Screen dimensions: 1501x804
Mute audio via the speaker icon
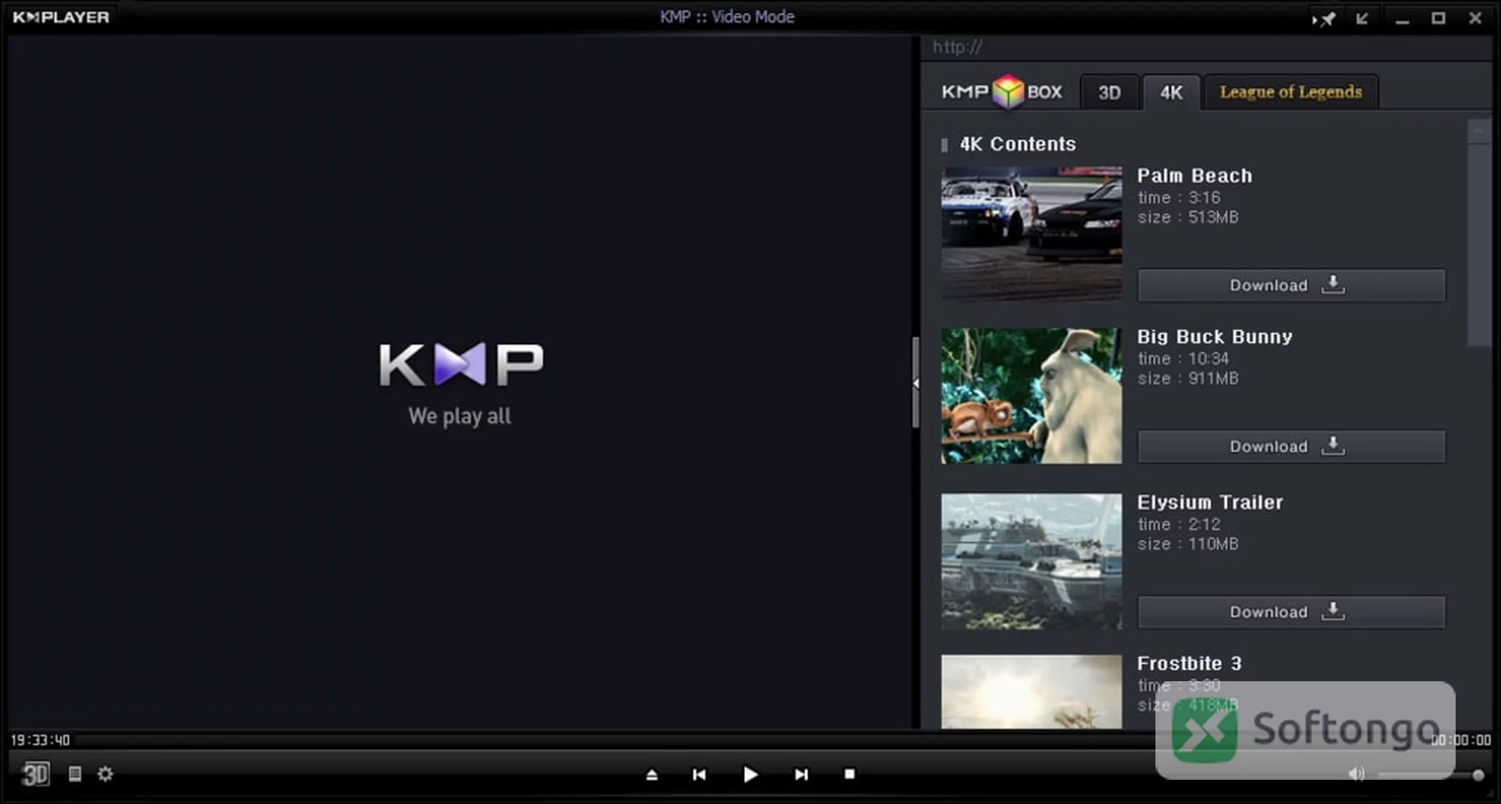pyautogui.click(x=1356, y=774)
